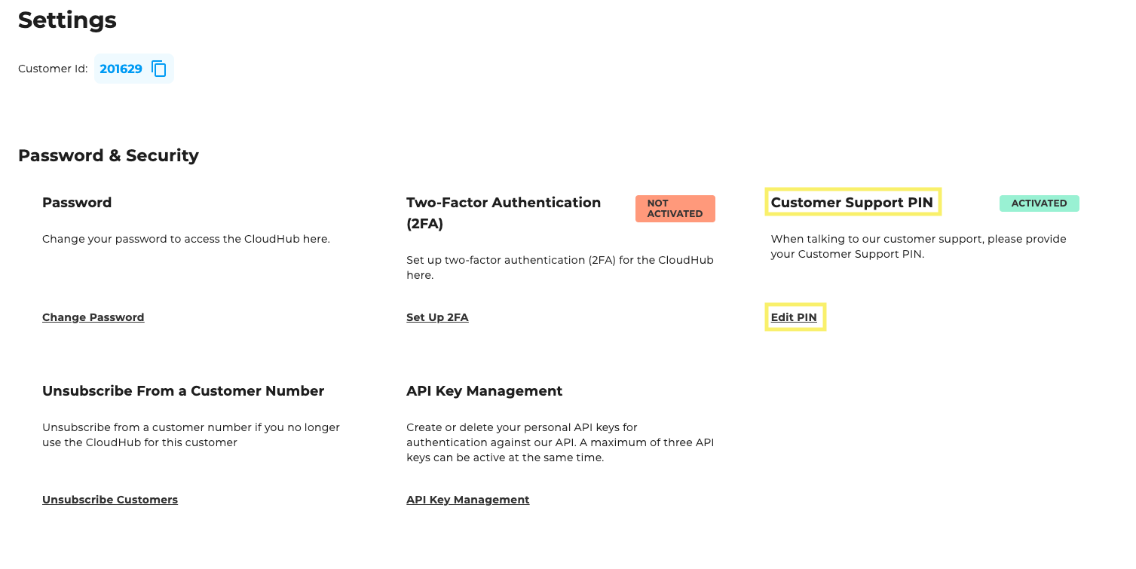Screen dimensions: 1136x569
Task: Click the highlighted Edit PIN box
Action: pos(794,317)
